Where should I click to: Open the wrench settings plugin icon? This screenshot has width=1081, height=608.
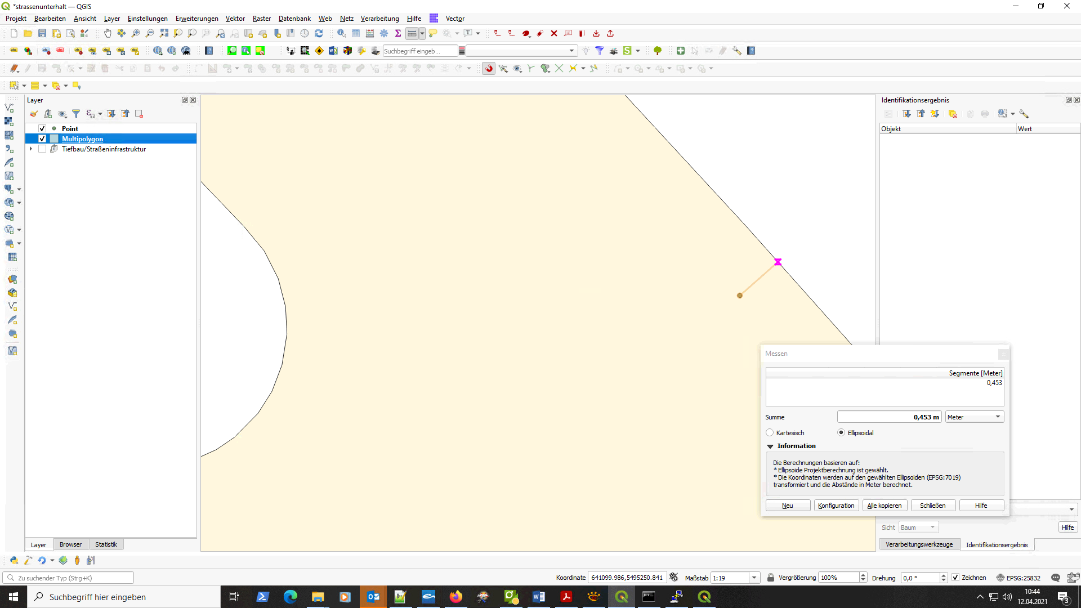tap(737, 51)
